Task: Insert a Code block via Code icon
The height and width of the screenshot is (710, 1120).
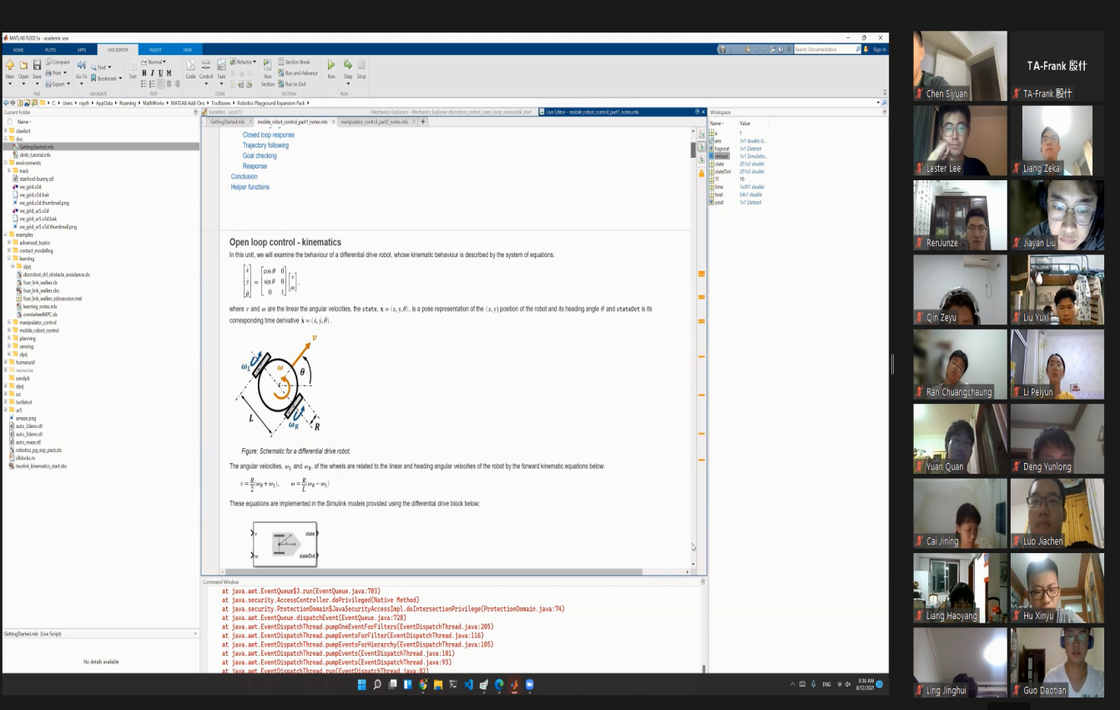Action: click(x=190, y=66)
